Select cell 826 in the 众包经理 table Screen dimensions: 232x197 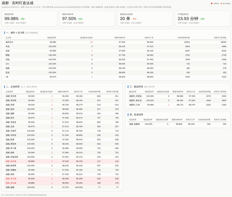[99, 96]
